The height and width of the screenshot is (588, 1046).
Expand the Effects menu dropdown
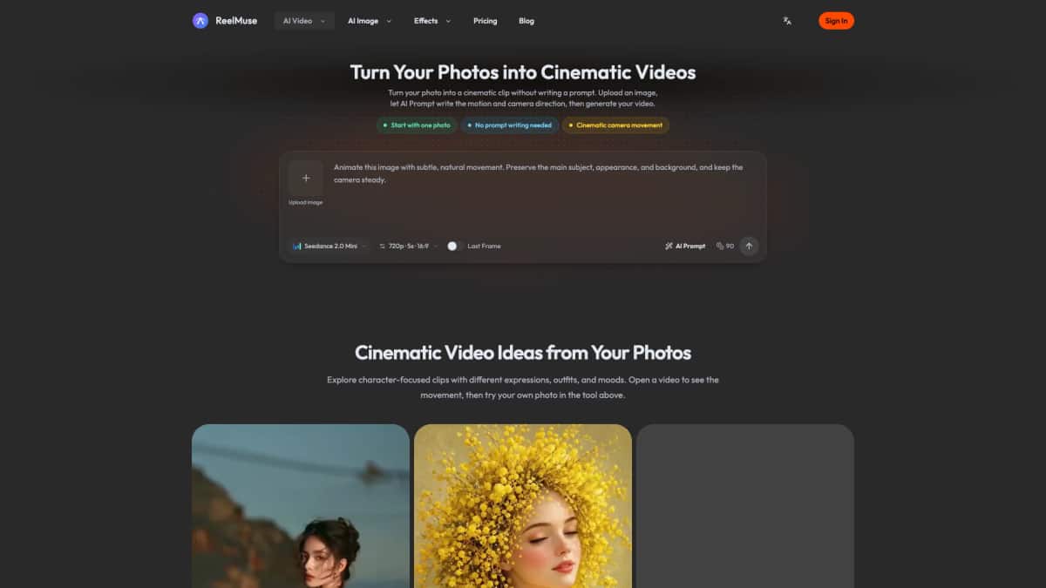coord(432,21)
